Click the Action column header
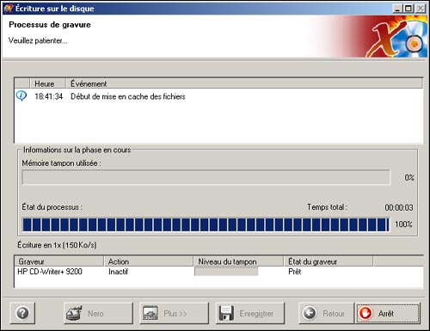Image resolution: width=430 pixels, height=331 pixels. pos(149,261)
